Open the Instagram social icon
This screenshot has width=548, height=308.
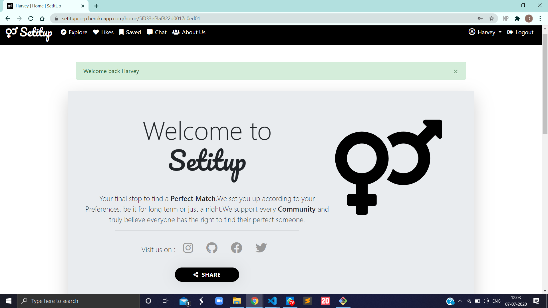point(188,248)
